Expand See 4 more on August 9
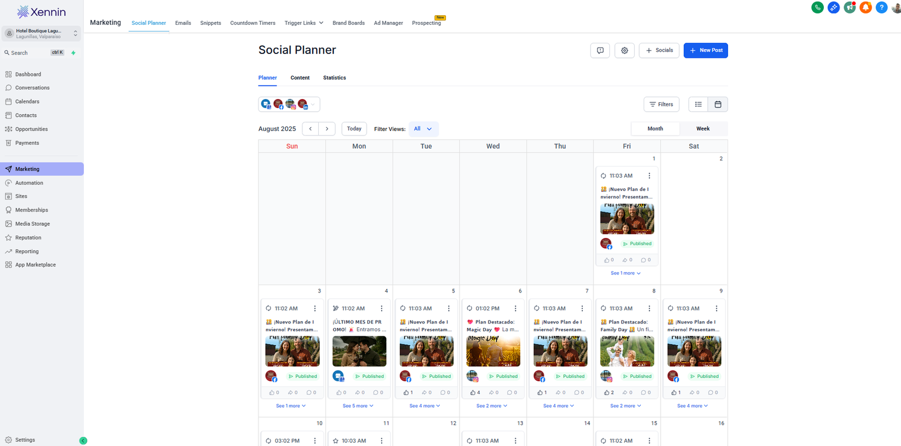The height and width of the screenshot is (446, 901). point(693,406)
